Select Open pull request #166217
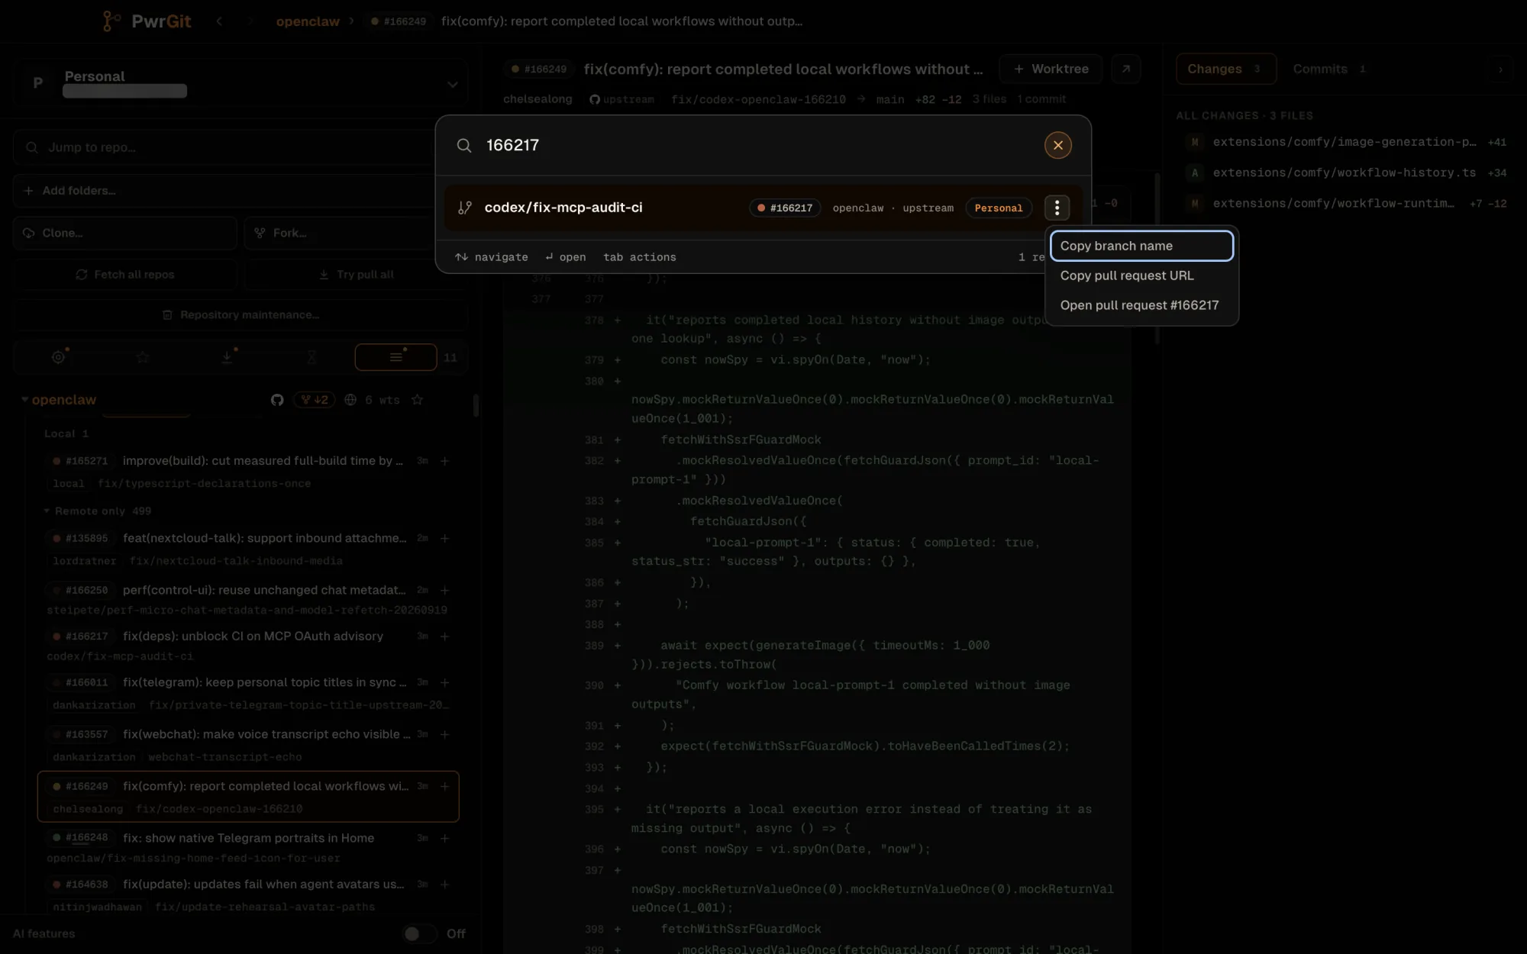Viewport: 1527px width, 954px height. coord(1141,305)
